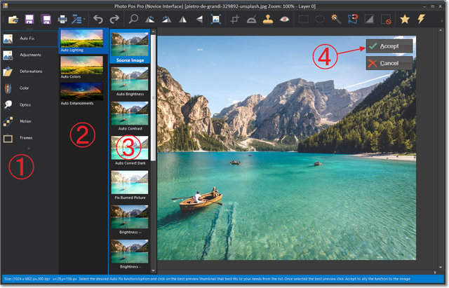Click the Print icon in toolbar
The image size is (449, 288).
point(63,20)
